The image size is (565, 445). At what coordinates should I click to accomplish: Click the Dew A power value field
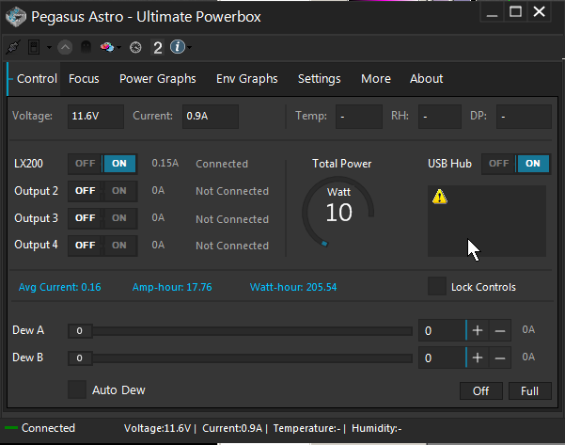pos(442,330)
